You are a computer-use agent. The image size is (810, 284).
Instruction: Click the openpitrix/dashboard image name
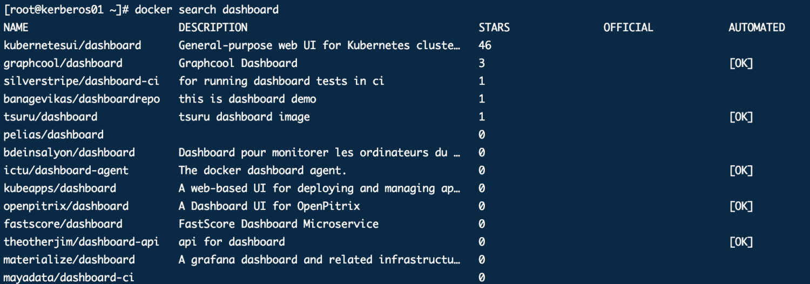coord(66,206)
